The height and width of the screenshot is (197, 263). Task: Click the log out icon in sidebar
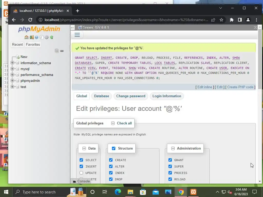click(x=32, y=37)
